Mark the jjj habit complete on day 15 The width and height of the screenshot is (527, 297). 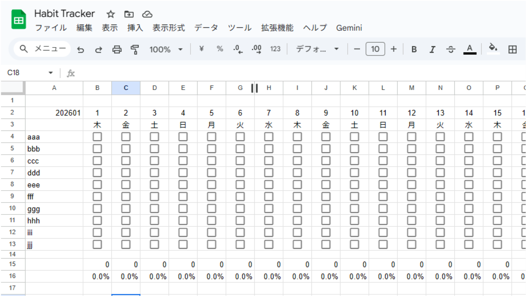(497, 244)
